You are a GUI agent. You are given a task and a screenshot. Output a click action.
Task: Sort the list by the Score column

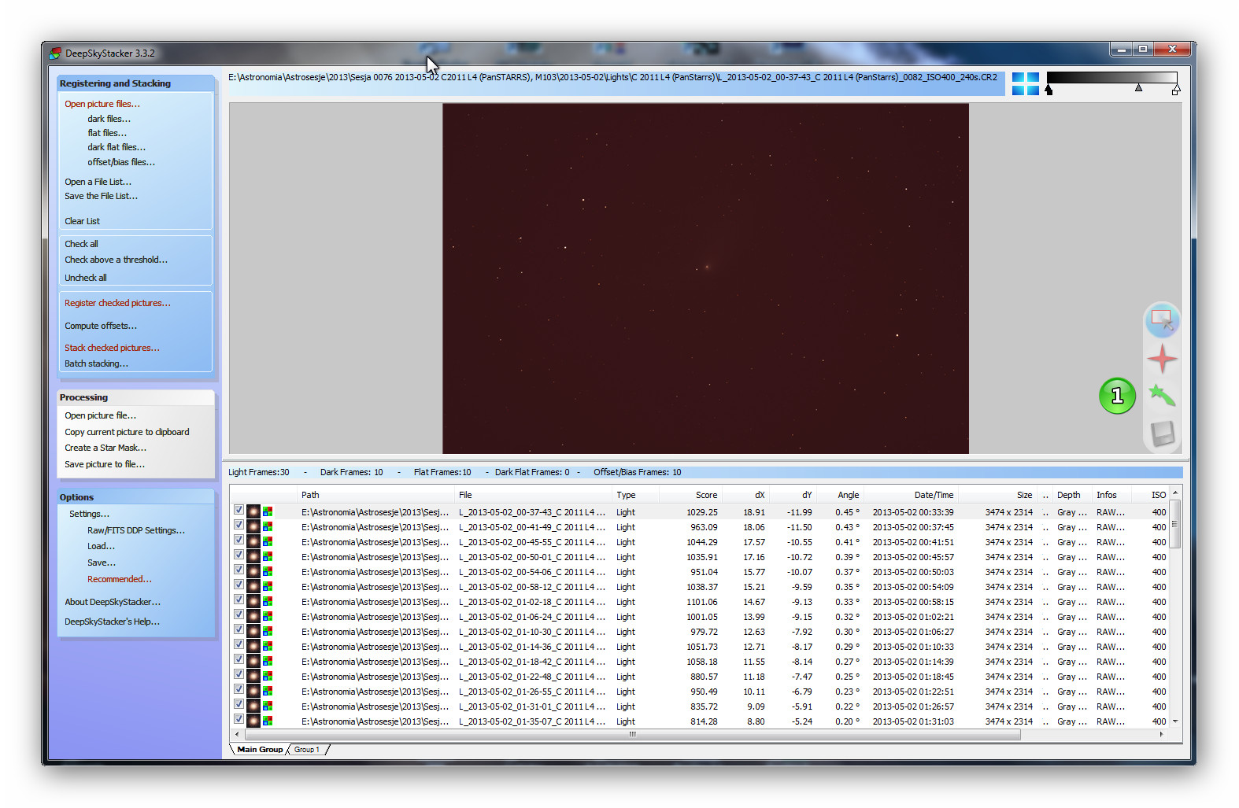click(690, 495)
